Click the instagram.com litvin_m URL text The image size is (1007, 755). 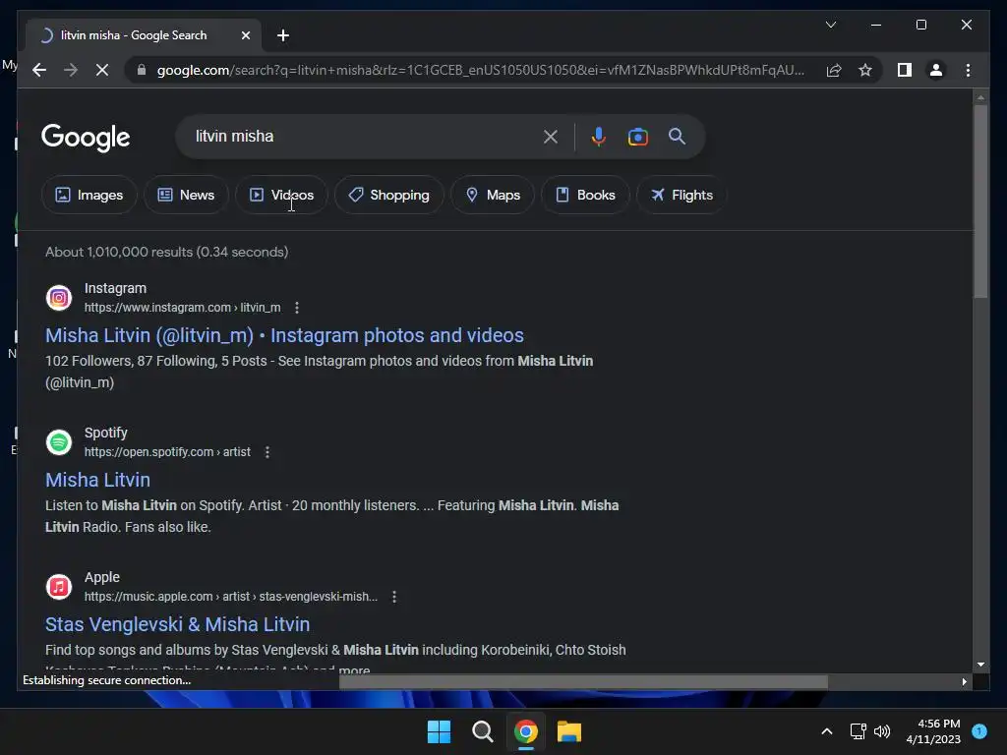[x=182, y=308]
